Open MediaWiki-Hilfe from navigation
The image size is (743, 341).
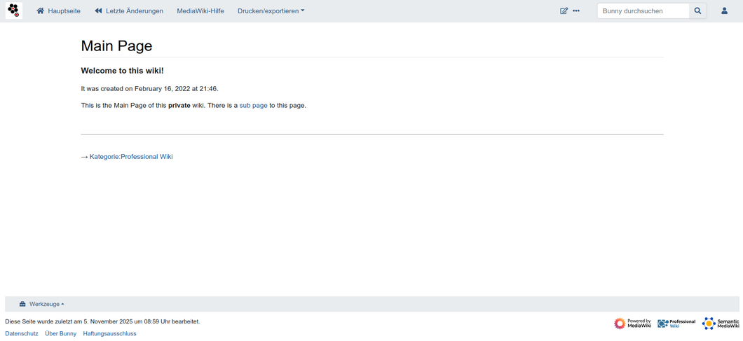(200, 11)
